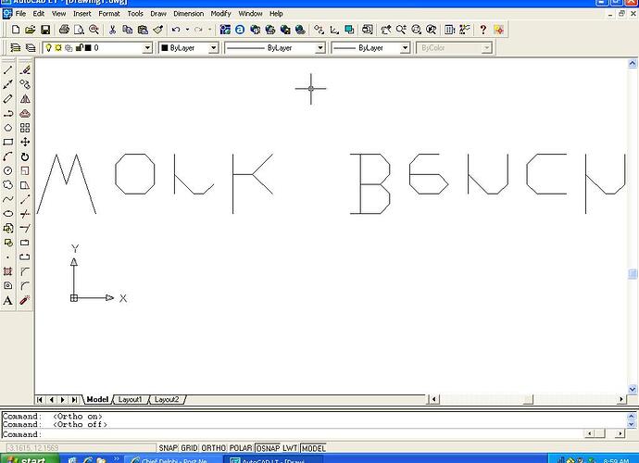Select the Erase modify tool

tap(25, 70)
